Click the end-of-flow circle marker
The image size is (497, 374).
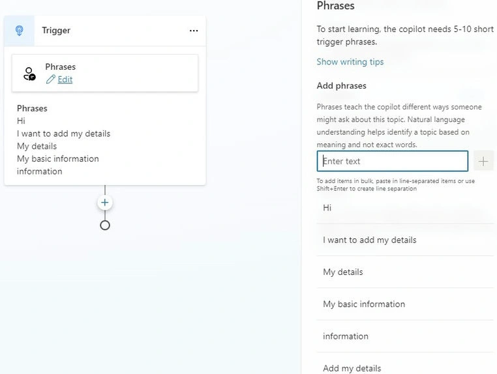tap(105, 225)
